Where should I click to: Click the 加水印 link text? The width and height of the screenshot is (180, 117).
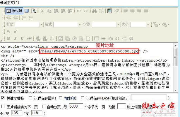coord(70,98)
